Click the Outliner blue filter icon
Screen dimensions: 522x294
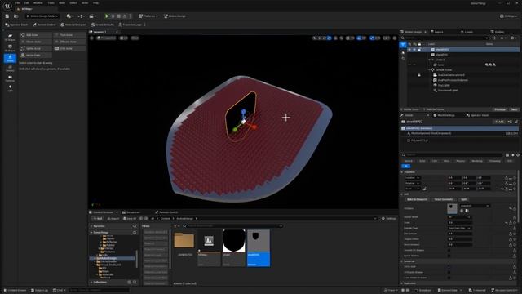(403, 44)
